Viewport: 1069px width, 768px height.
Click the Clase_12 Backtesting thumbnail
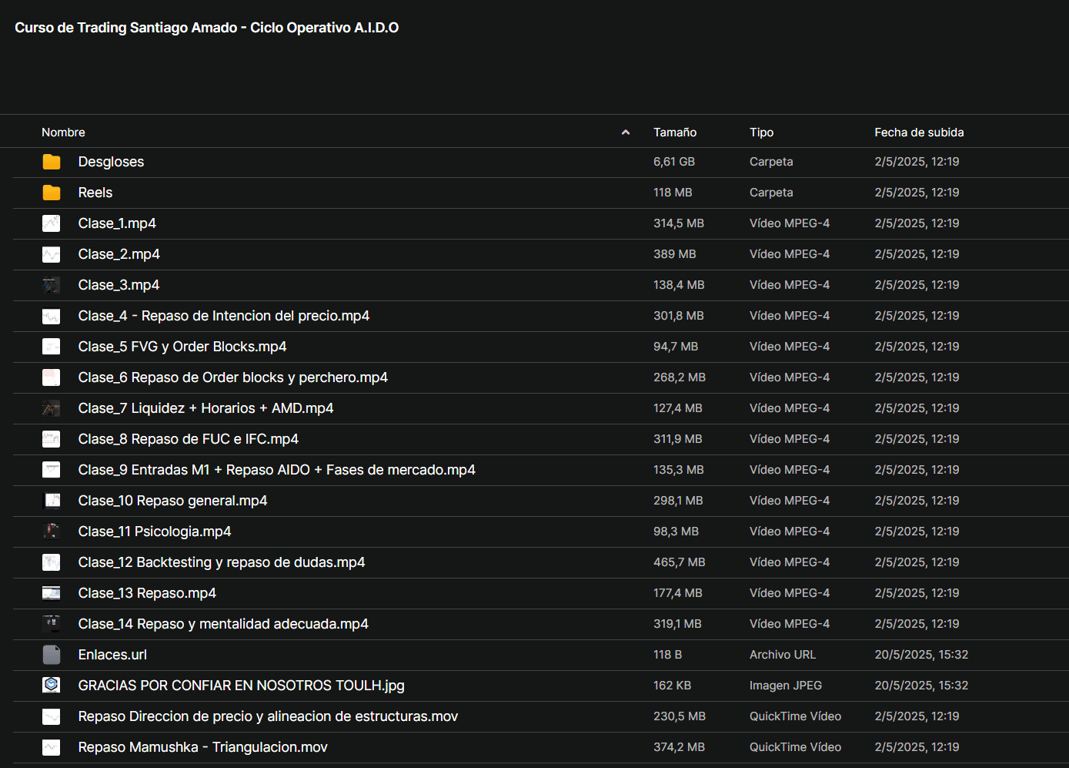point(52,562)
